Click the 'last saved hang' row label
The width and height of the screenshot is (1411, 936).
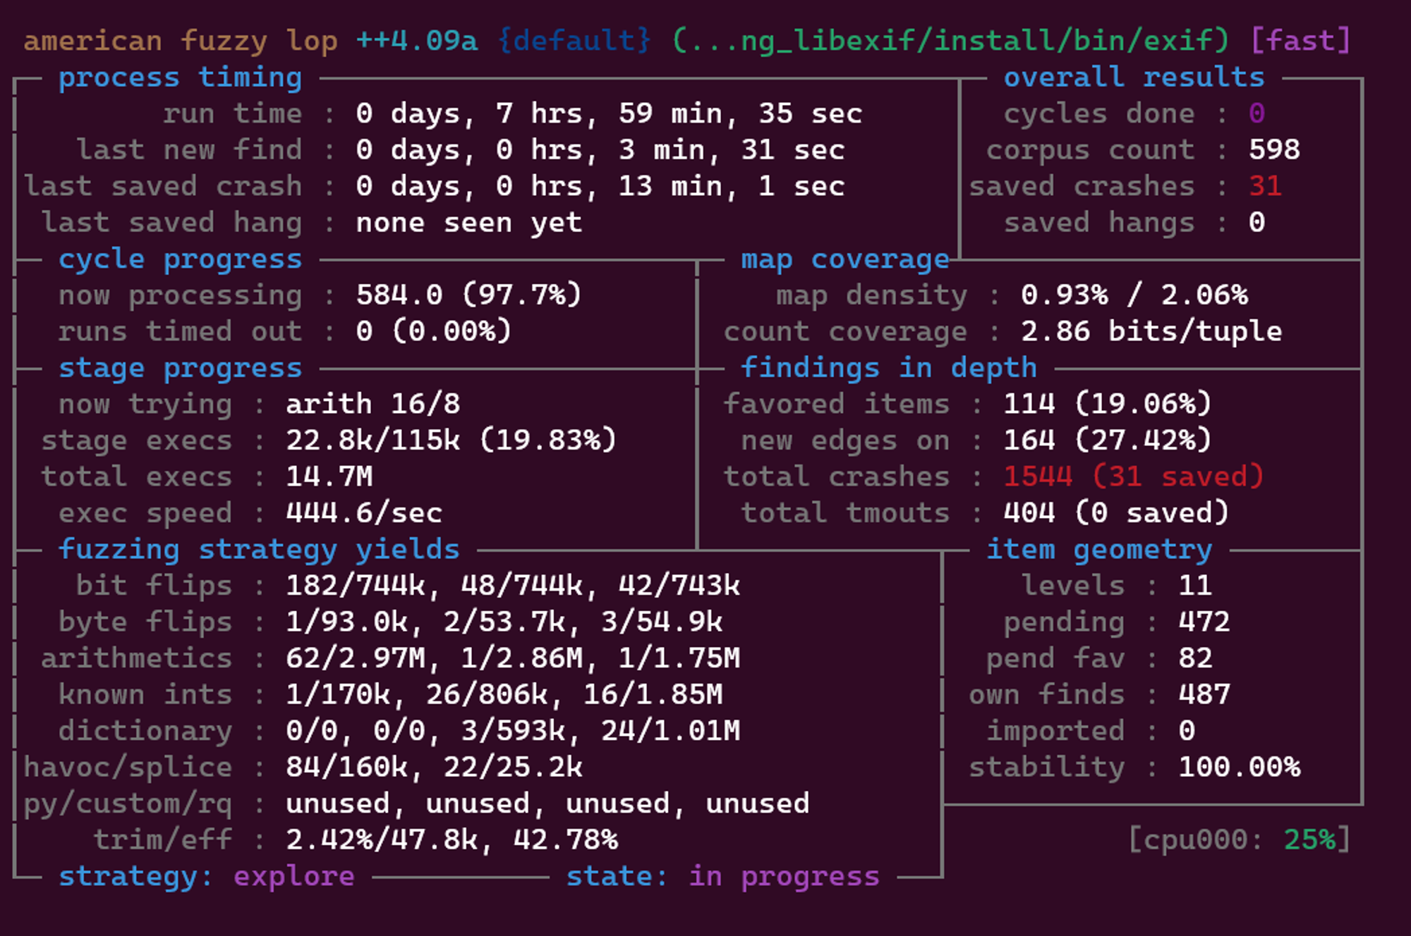pos(171,223)
